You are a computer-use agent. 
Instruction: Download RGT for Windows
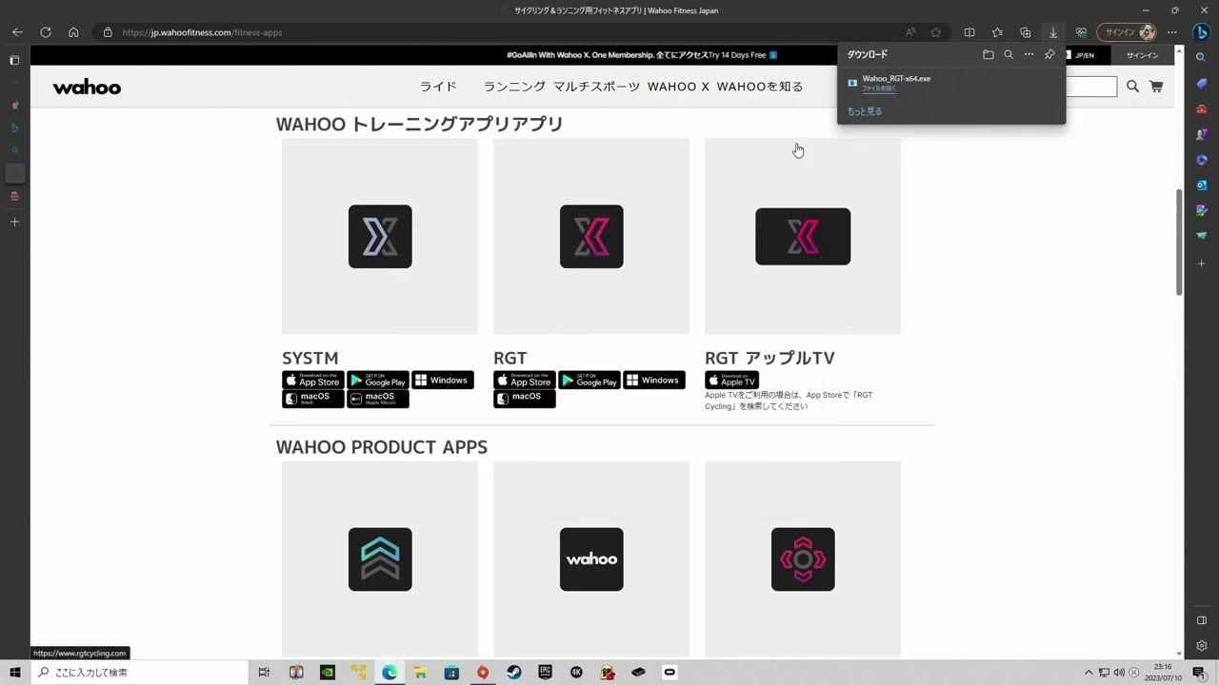654,381
